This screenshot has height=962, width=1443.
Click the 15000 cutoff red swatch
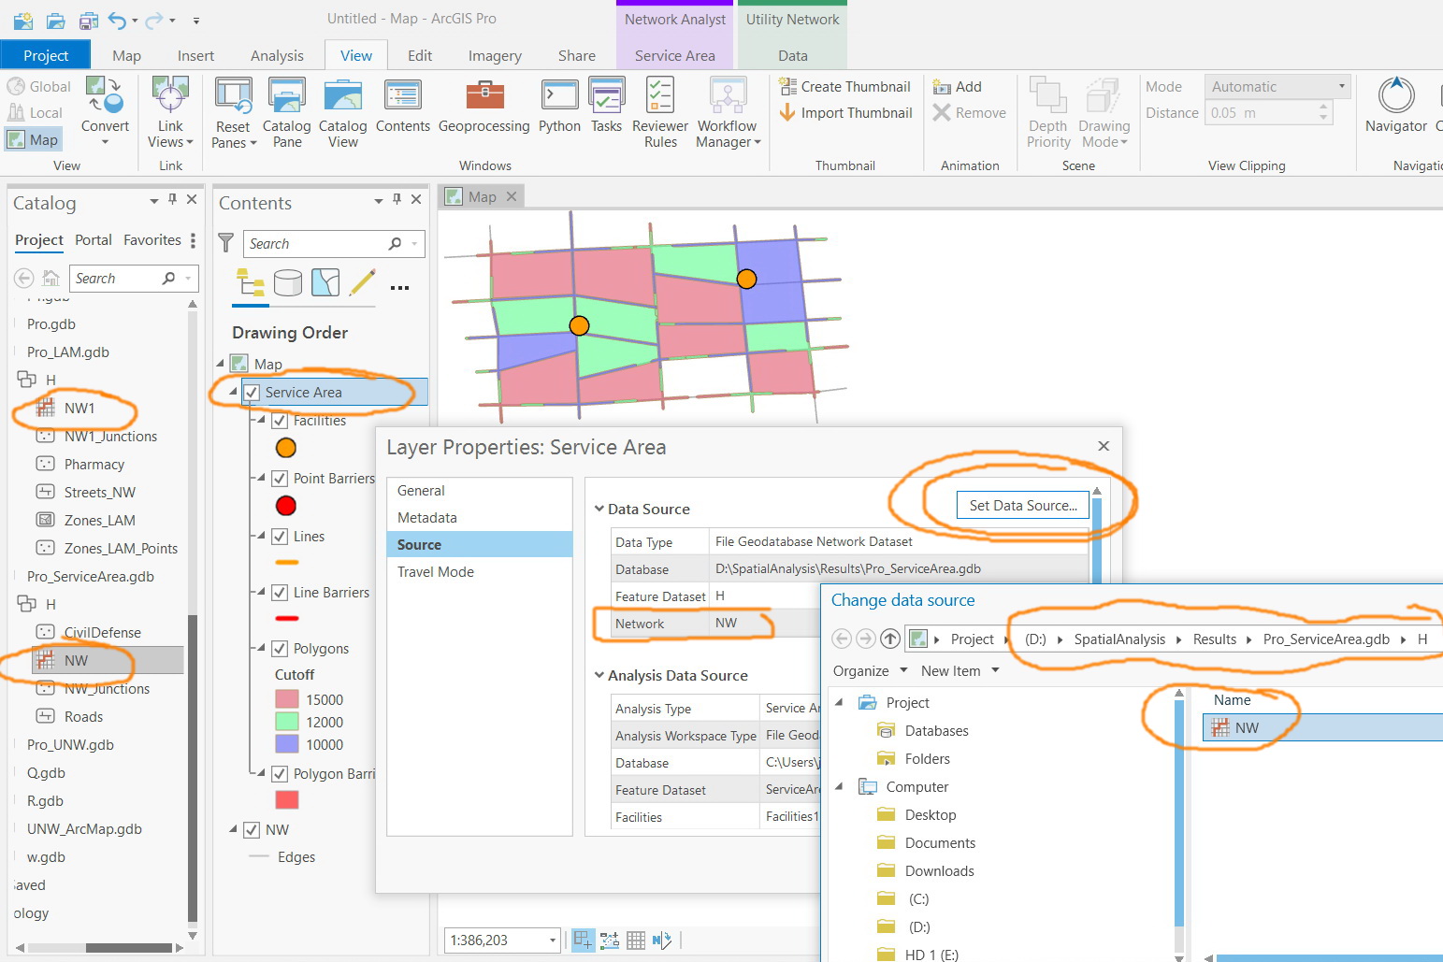tap(287, 699)
